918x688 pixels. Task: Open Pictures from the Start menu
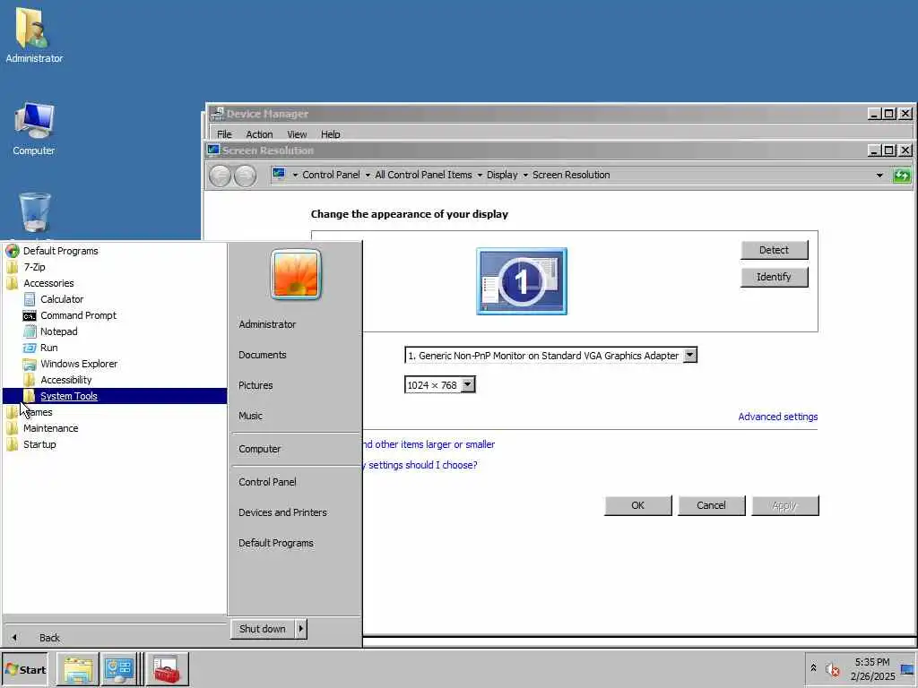click(x=255, y=385)
